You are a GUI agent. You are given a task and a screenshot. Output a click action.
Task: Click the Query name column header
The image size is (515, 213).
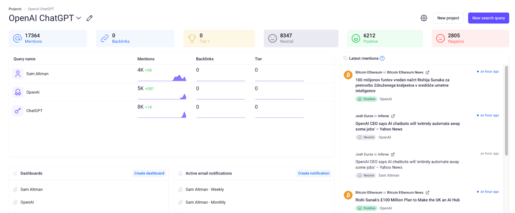pos(24,59)
